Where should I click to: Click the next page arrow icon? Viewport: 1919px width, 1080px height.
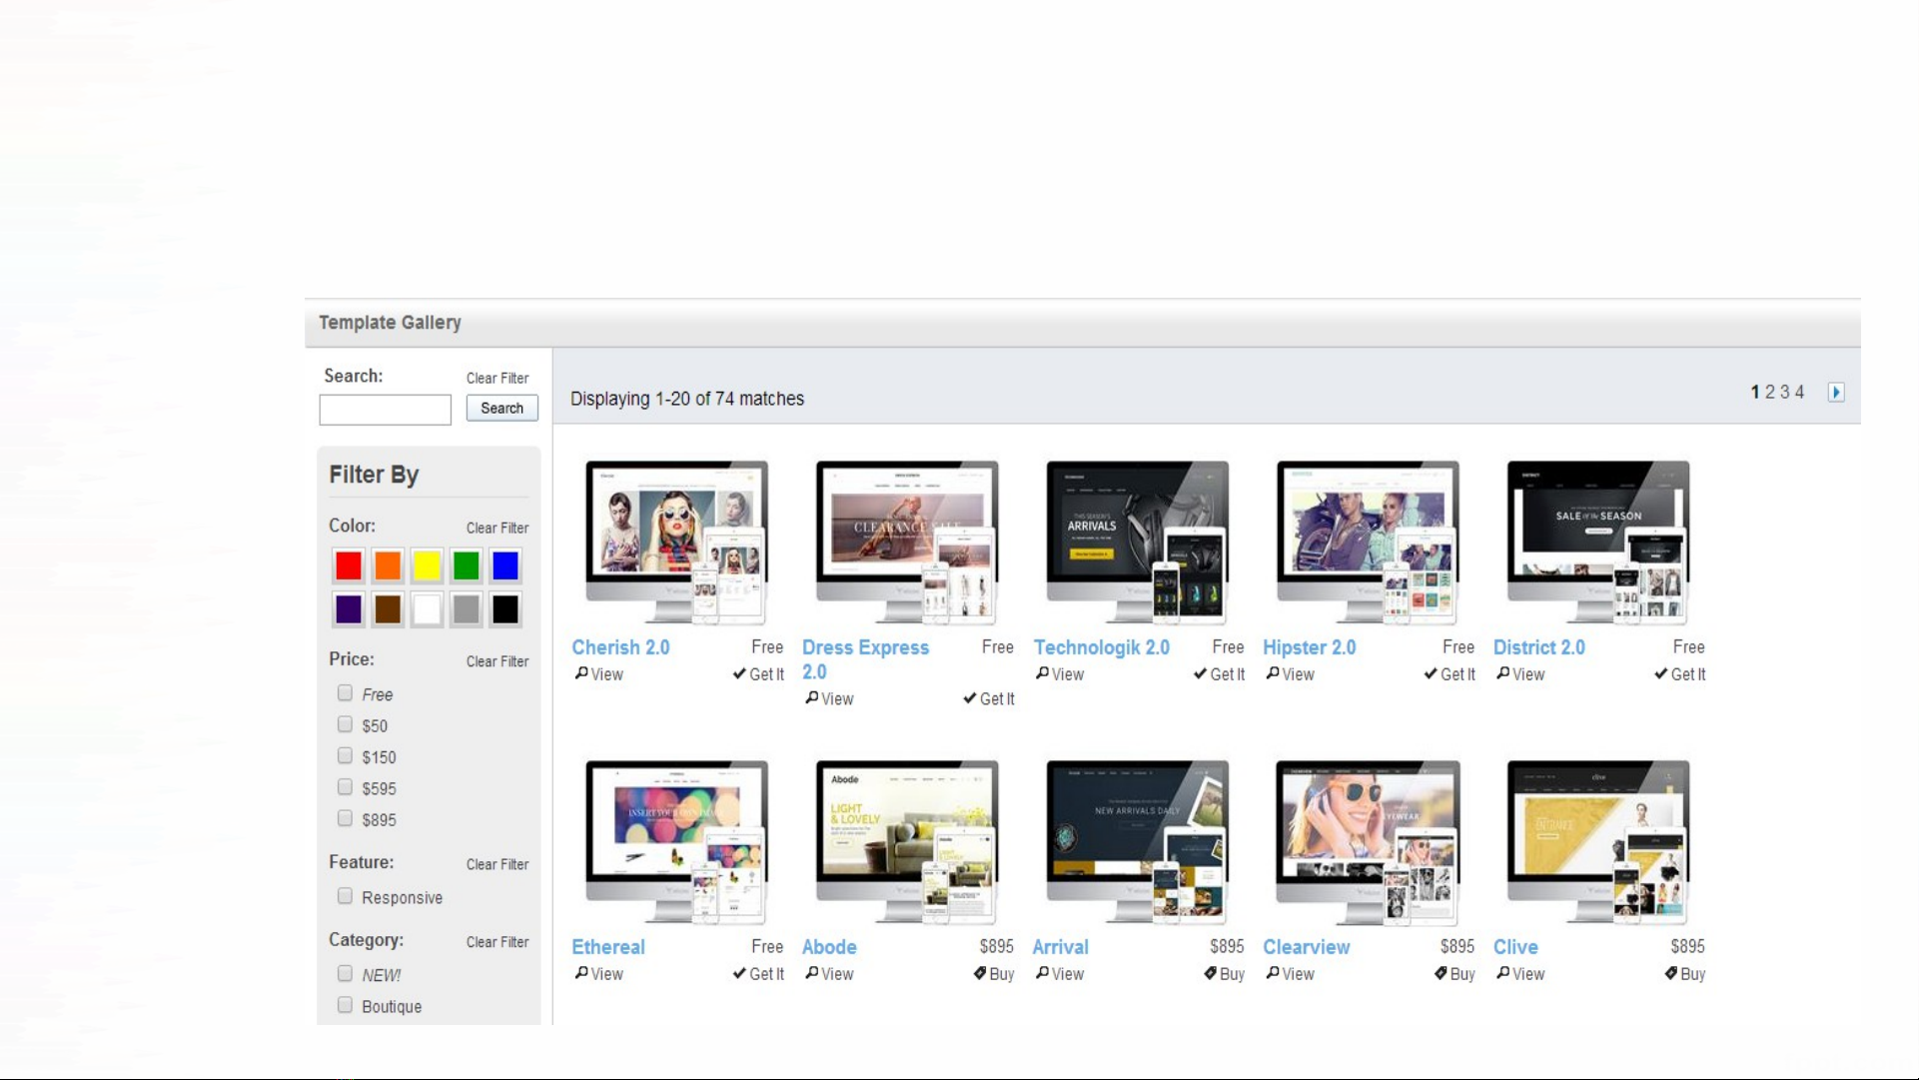pos(1836,393)
